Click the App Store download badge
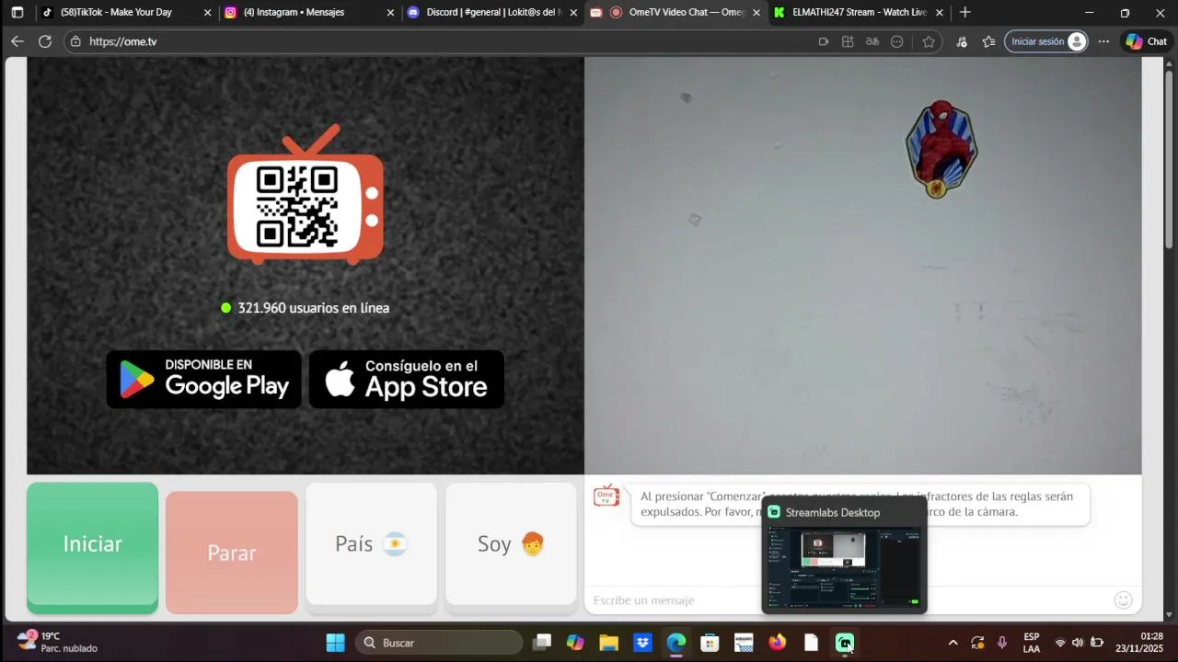1178x662 pixels. tap(407, 379)
